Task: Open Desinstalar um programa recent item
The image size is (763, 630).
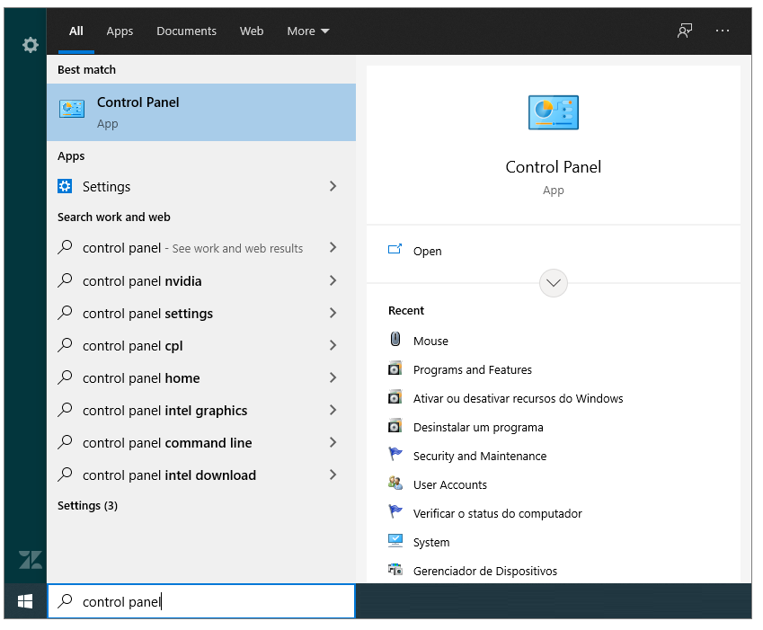Action: [x=478, y=428]
